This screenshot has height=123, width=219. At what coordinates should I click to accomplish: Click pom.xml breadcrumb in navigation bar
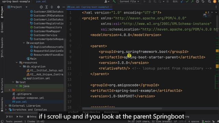(x=41, y=1)
